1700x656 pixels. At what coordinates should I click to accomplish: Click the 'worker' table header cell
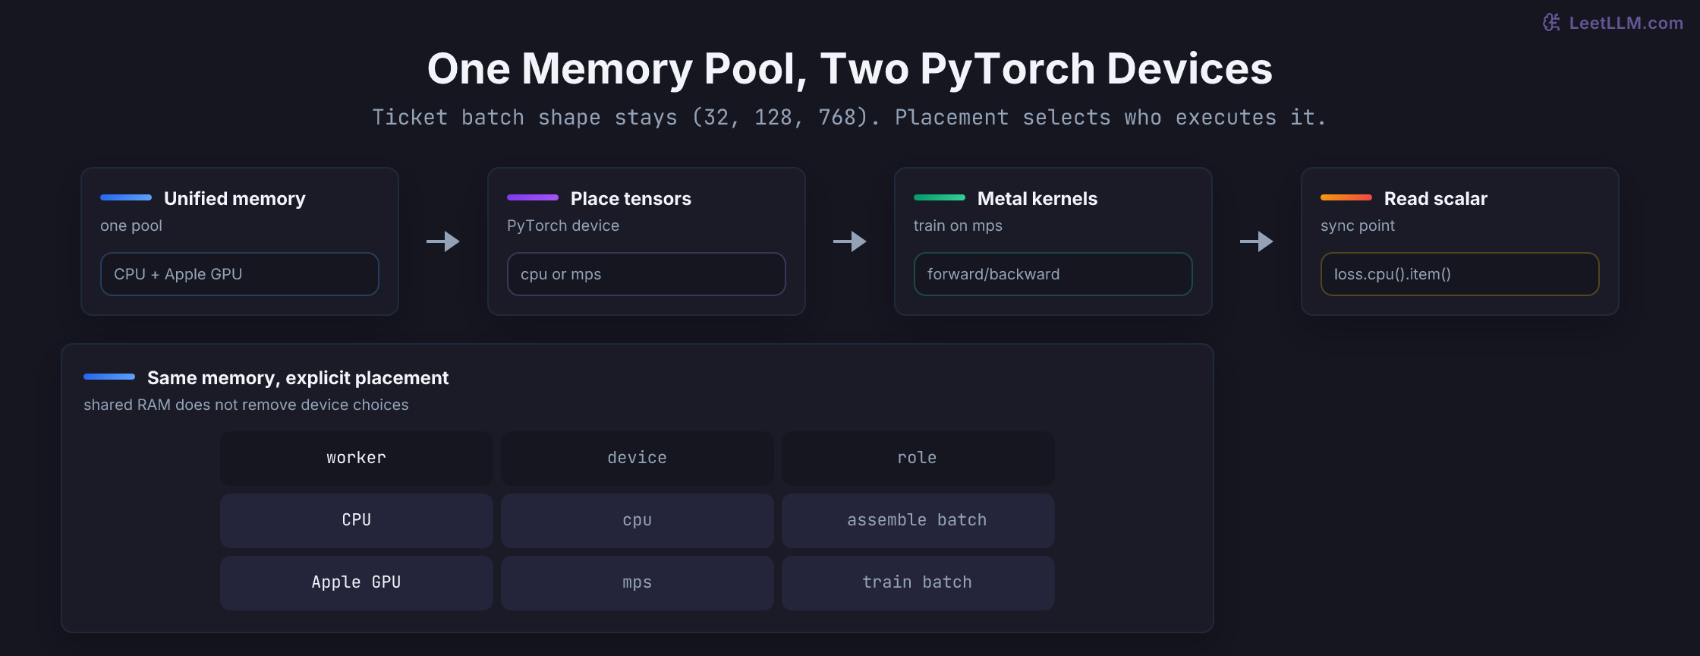pyautogui.click(x=357, y=458)
